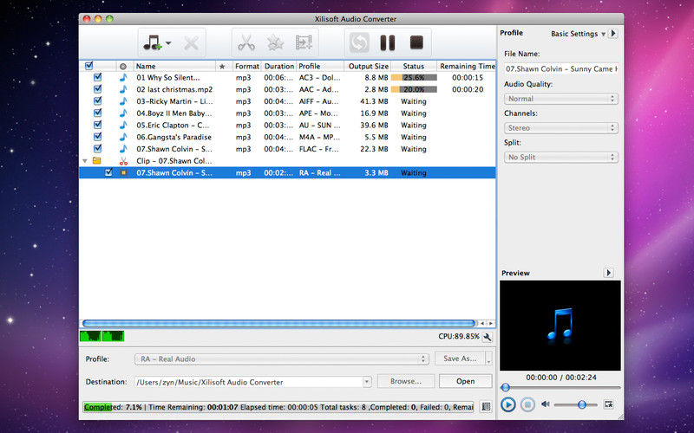Viewport: 694px width, 433px height.
Task: Toggle the select-all checkbox in header
Action: (x=88, y=66)
